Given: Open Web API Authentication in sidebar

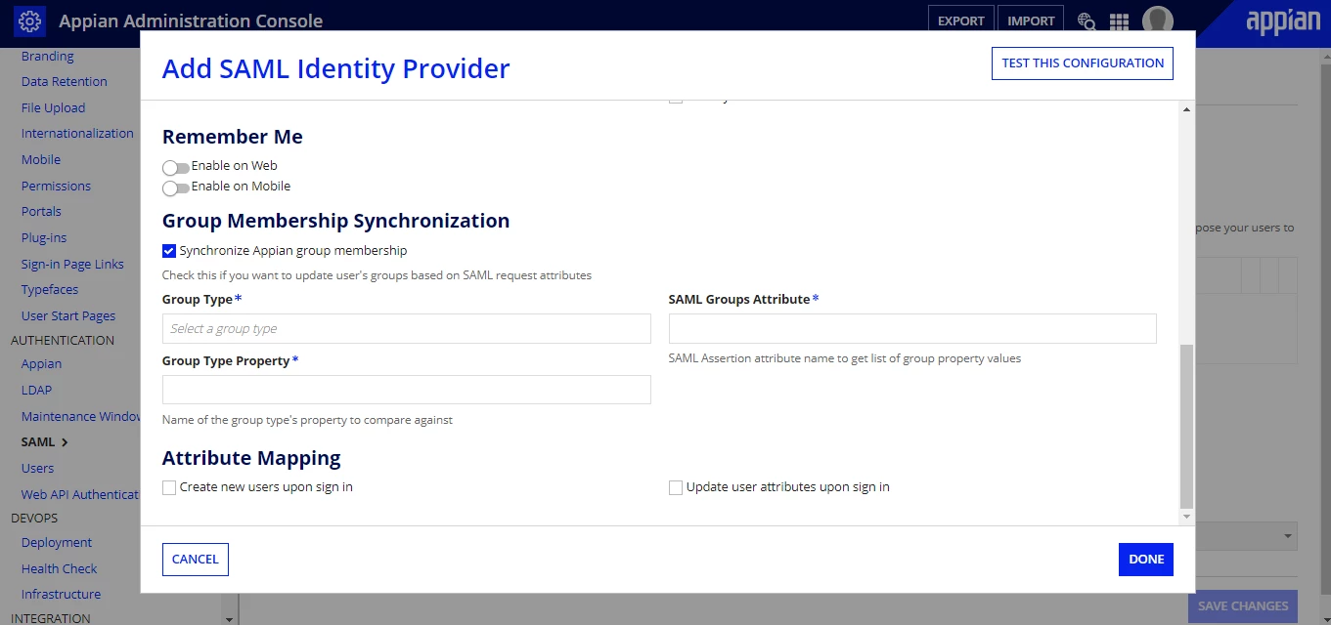Looking at the screenshot, I should click(x=81, y=495).
